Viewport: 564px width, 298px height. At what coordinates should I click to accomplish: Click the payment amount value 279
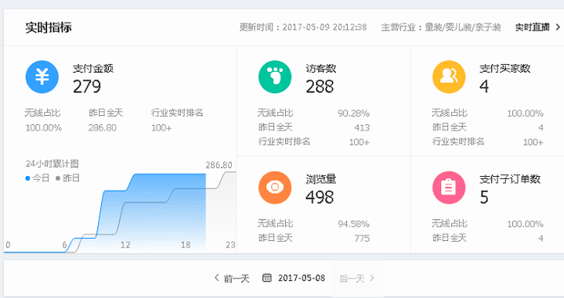[x=87, y=87]
